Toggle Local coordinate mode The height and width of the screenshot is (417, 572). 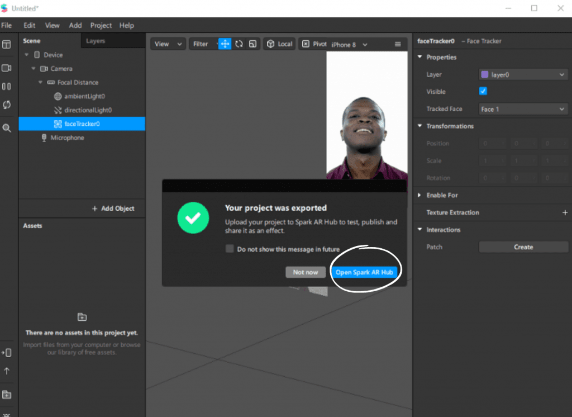(279, 44)
